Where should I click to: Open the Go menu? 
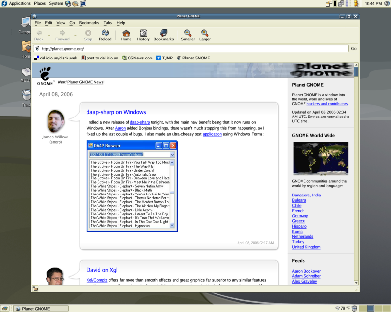72,23
